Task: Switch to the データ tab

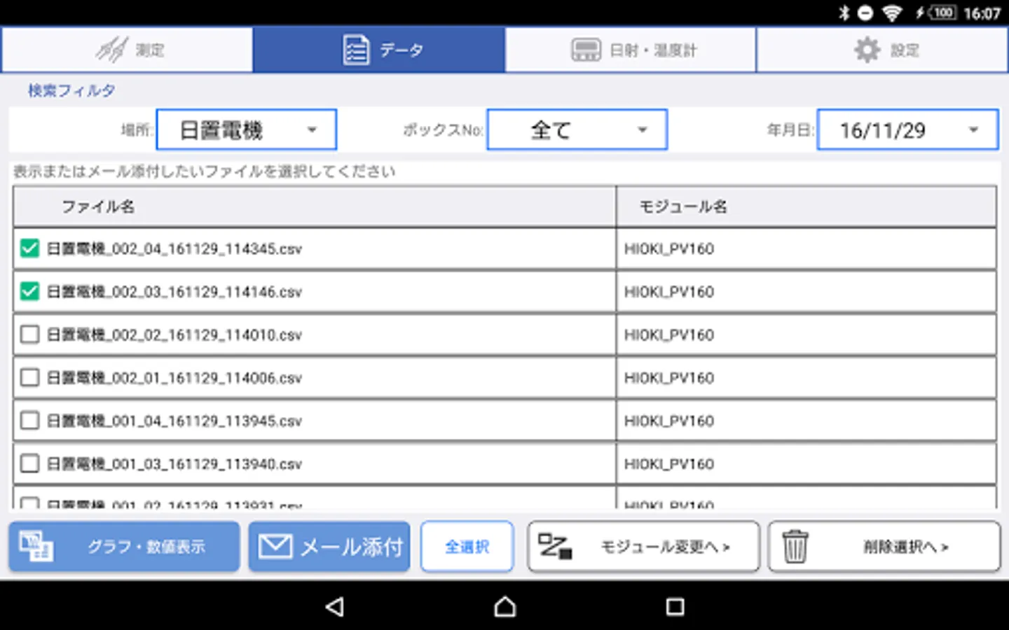Action: click(379, 50)
